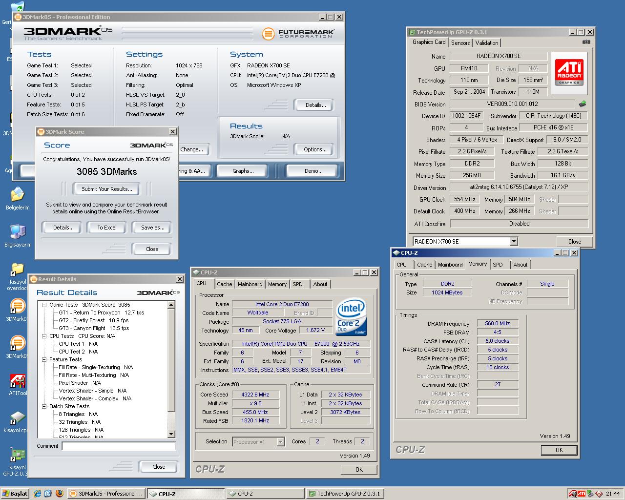Viewport: 625px width, 500px height.
Task: Open the CPU tab in the memory CPU-Z window
Action: click(402, 265)
